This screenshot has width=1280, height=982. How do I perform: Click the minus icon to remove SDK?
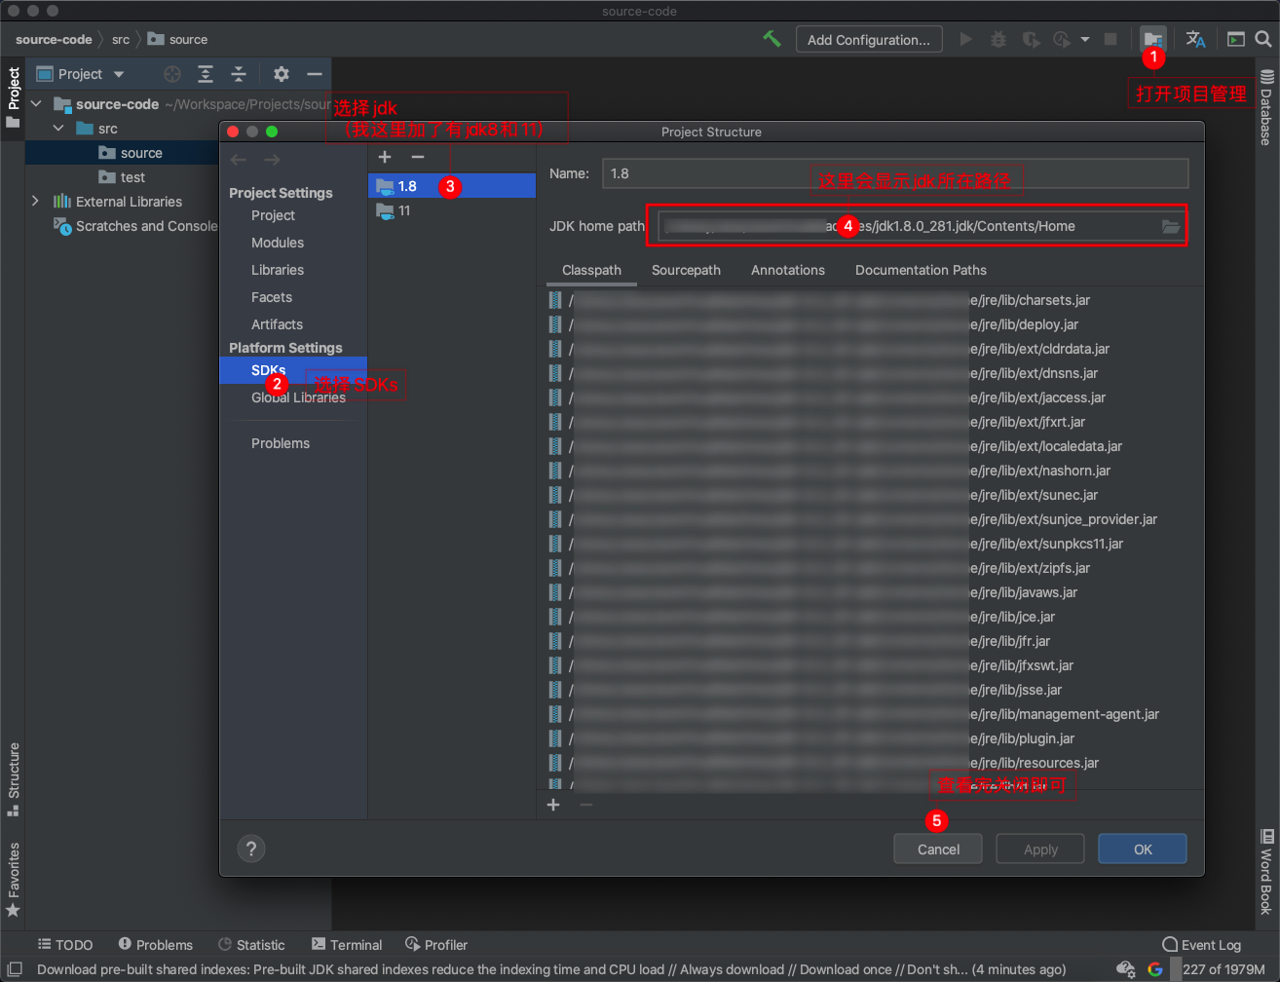tap(418, 157)
